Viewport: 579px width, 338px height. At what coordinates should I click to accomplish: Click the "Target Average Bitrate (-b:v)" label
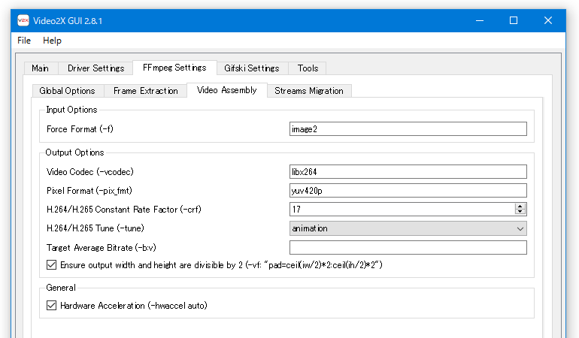(x=102, y=248)
